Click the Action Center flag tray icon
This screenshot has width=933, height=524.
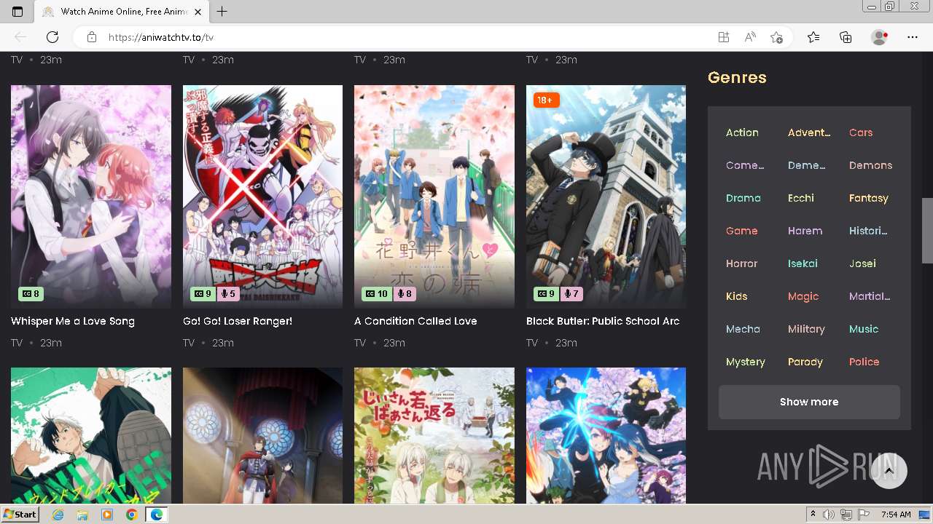(864, 515)
